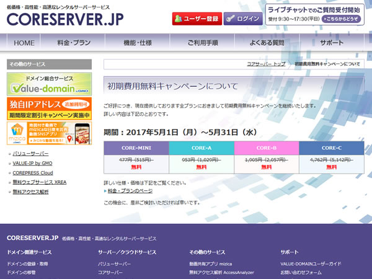Click footer link VALUE-DOMAINユーザーガイド

point(311,264)
